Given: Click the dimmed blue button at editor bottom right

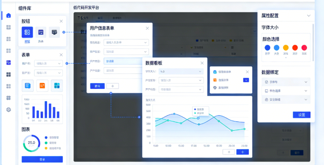Looking at the screenshot, I should point(297,153).
